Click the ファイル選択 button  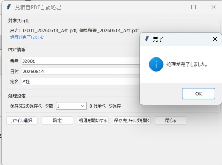pos(22,121)
